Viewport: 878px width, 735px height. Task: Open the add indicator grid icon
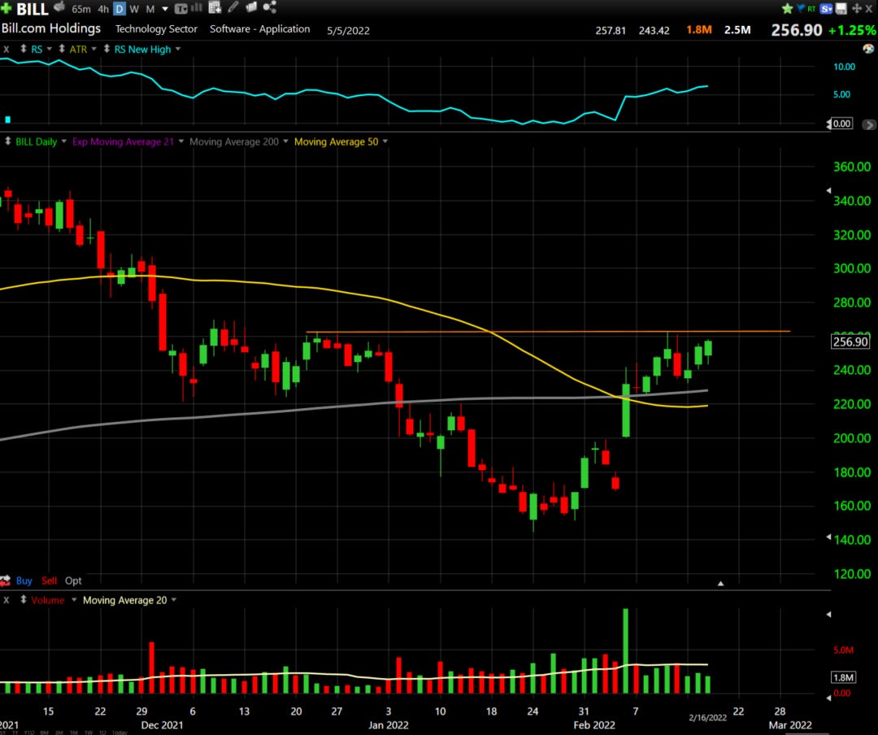click(215, 7)
